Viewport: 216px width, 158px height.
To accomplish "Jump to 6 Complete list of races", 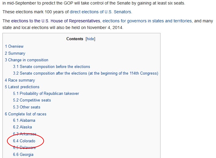I will (25, 114).
